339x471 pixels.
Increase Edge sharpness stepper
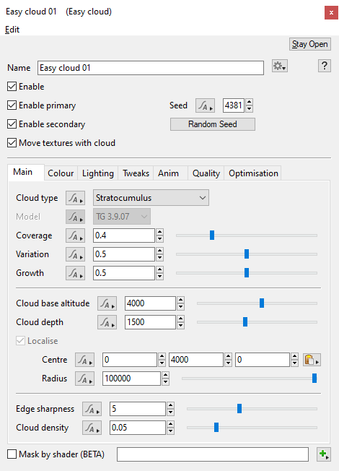[x=170, y=405]
